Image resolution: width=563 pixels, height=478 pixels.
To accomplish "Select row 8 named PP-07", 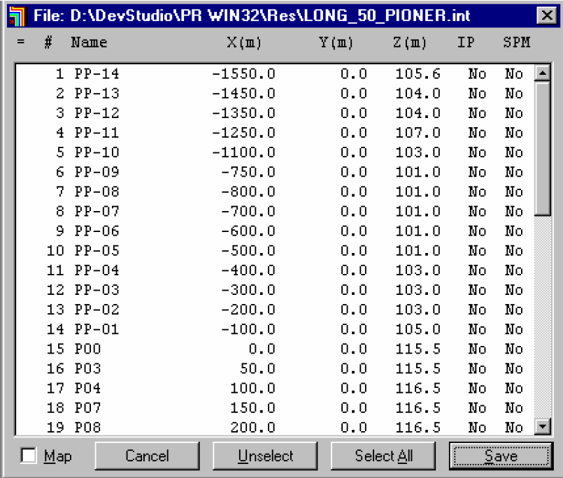I will coord(275,211).
